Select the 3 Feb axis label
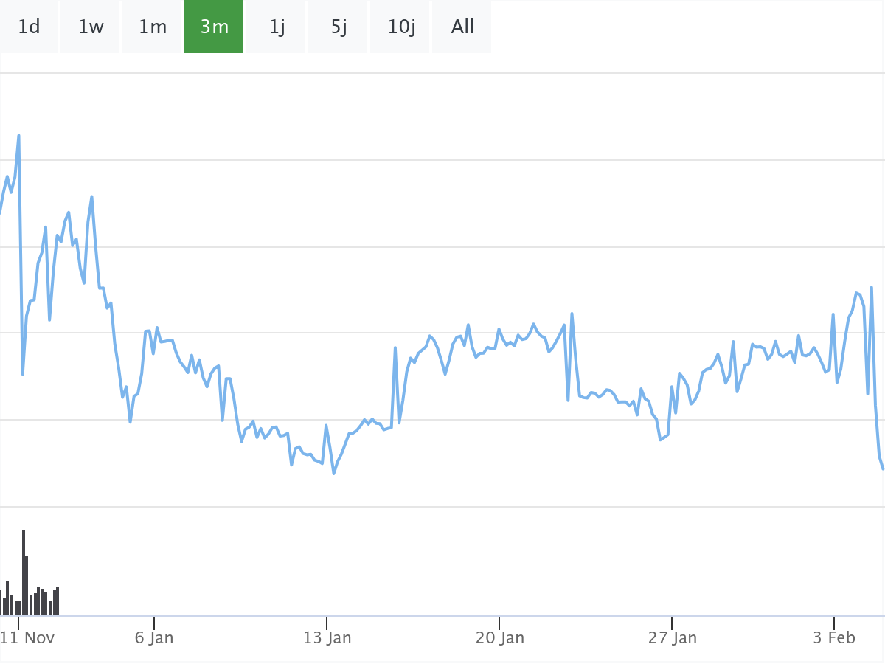The width and height of the screenshot is (885, 664). pyautogui.click(x=834, y=637)
